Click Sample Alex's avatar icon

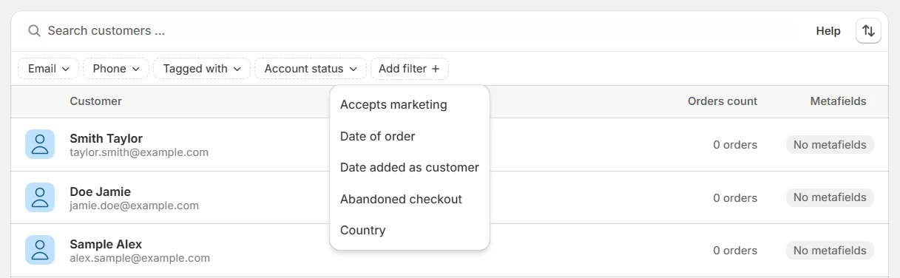coord(40,250)
